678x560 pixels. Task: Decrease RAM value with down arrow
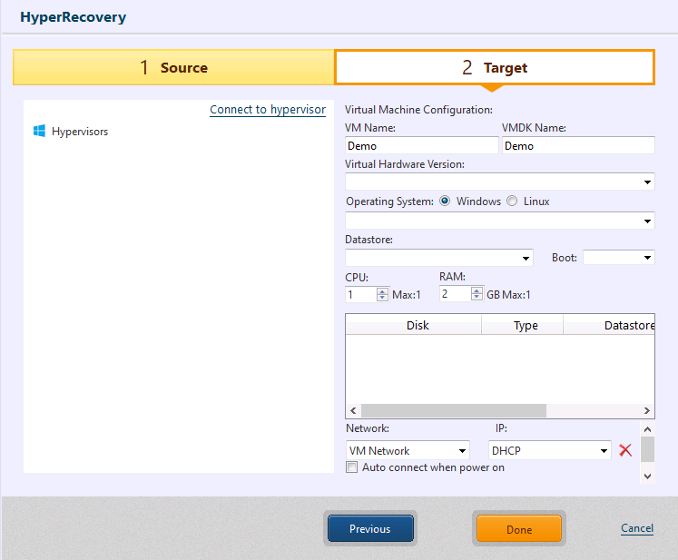pos(477,298)
